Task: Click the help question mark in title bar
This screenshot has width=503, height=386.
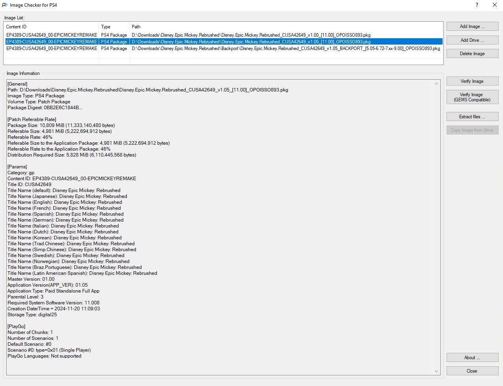Action: [x=477, y=5]
